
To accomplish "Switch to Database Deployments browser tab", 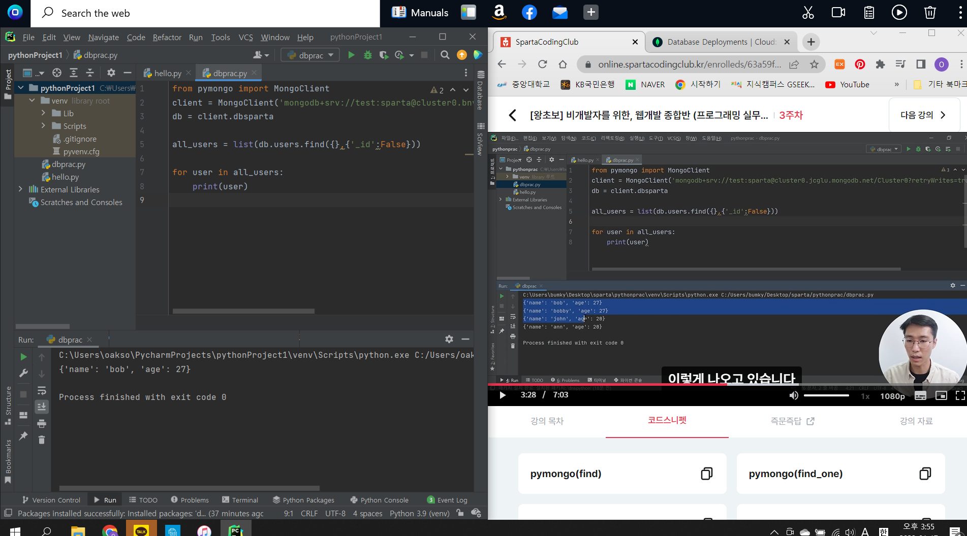I will click(721, 42).
